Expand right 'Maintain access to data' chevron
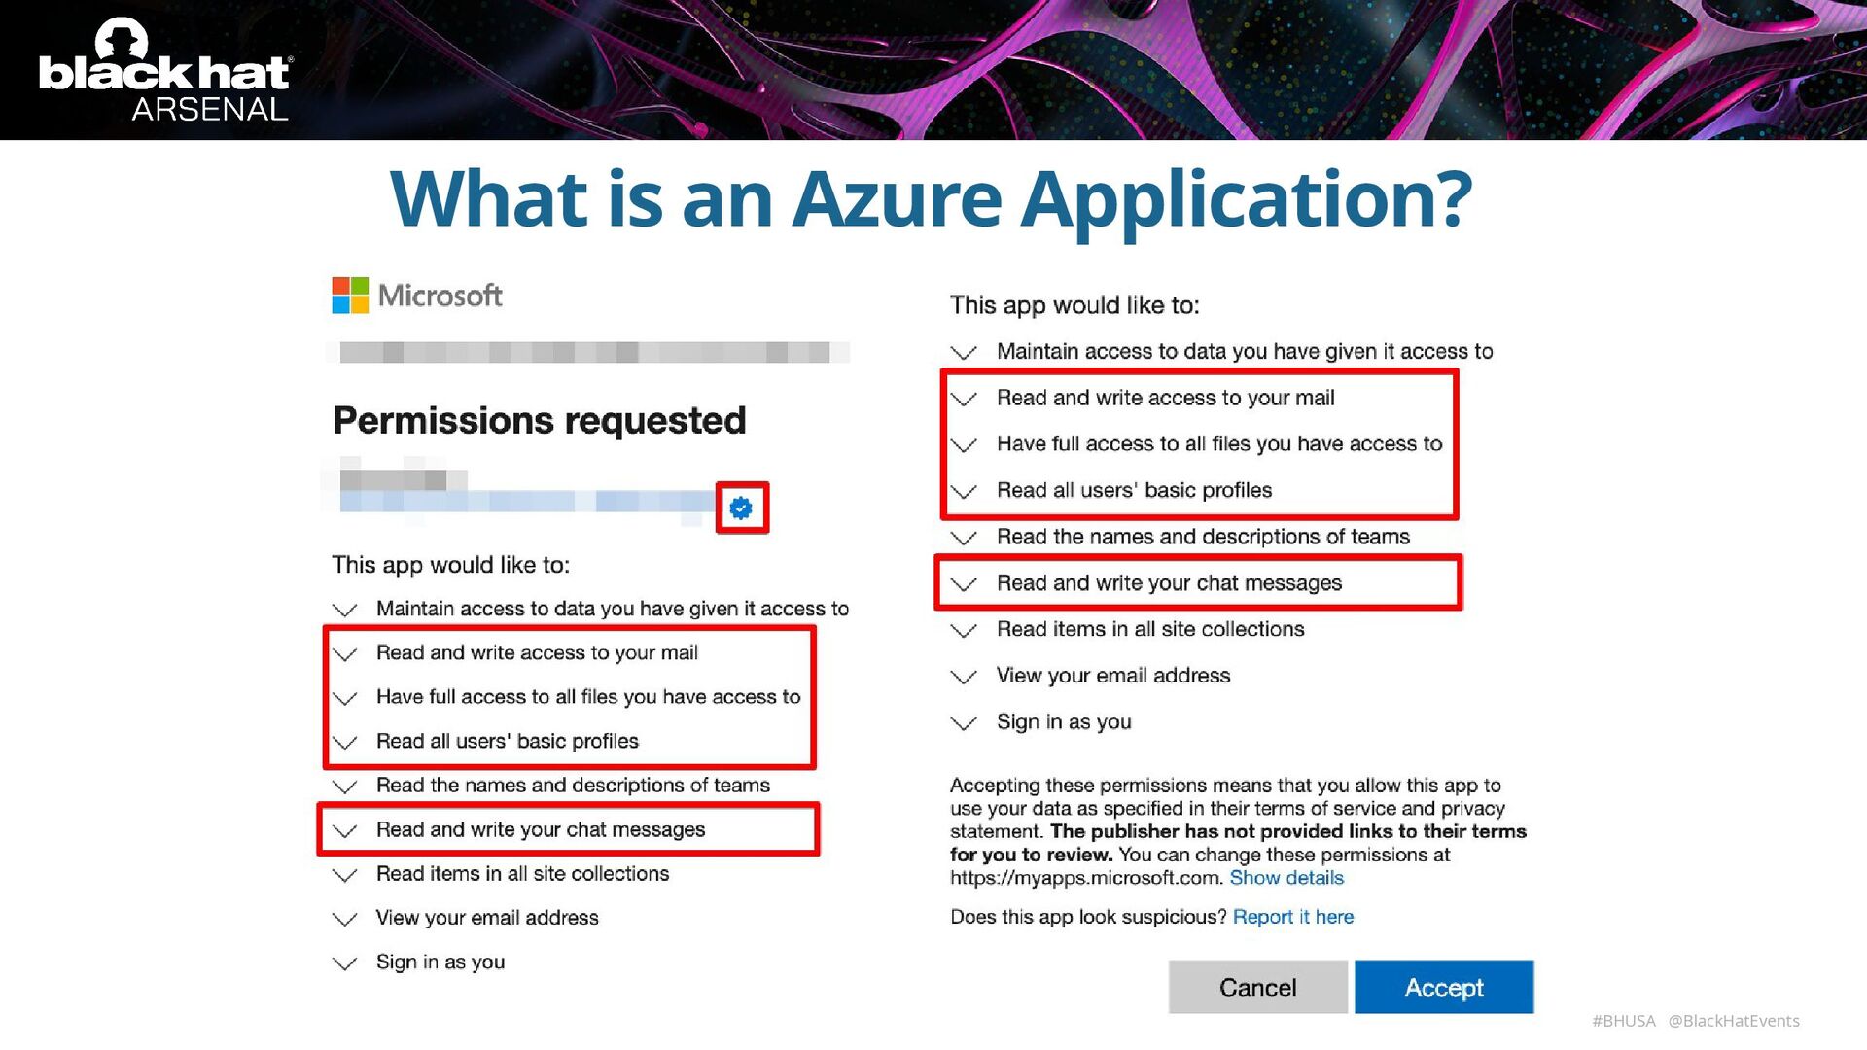 coord(964,352)
